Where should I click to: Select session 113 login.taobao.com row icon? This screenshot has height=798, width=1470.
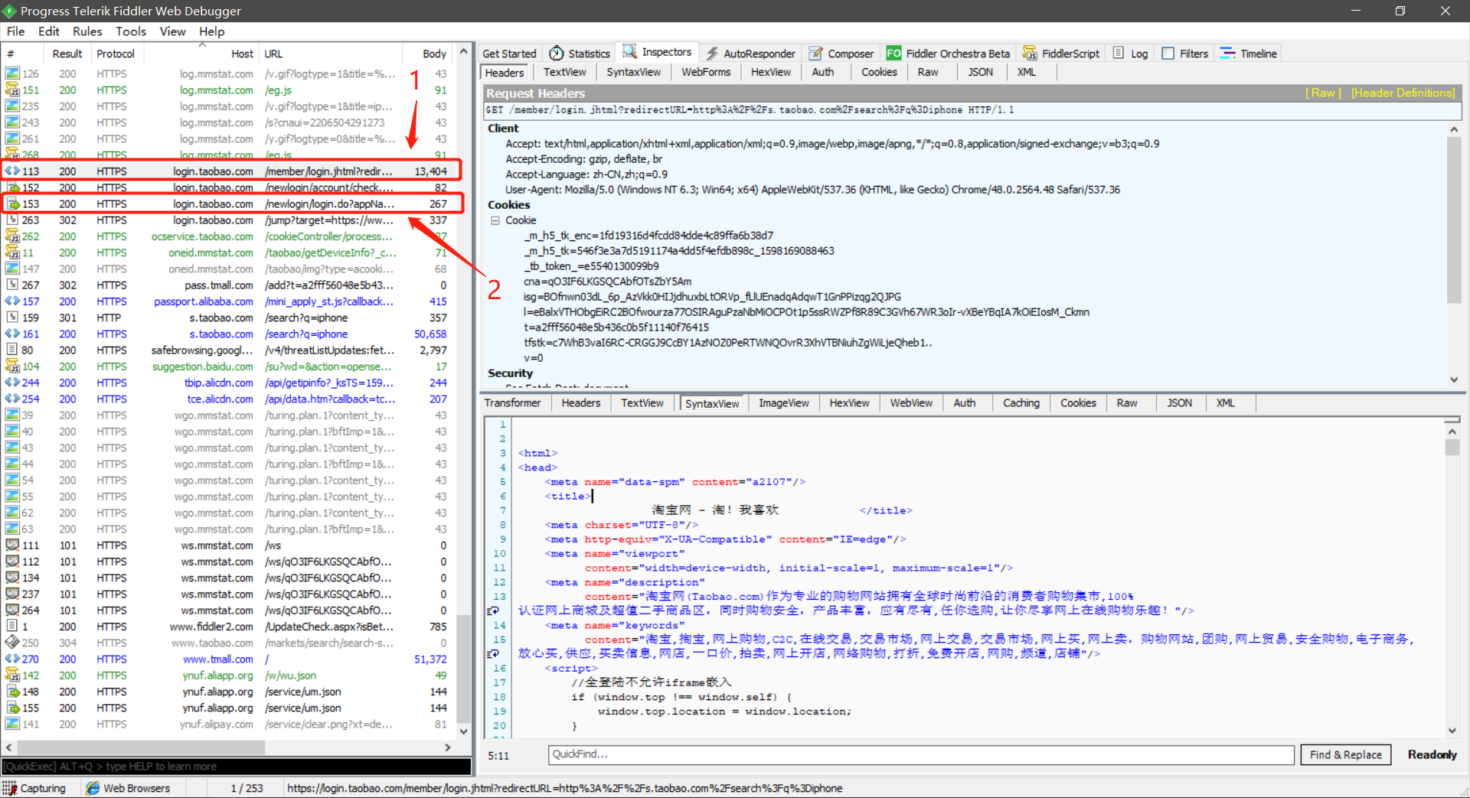point(12,171)
